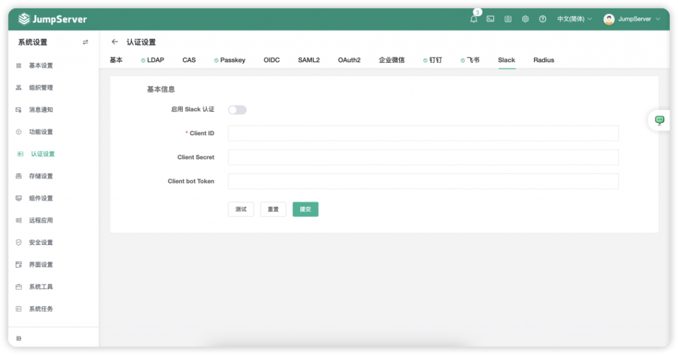
Task: Open the chat assistant floating icon
Action: 659,120
